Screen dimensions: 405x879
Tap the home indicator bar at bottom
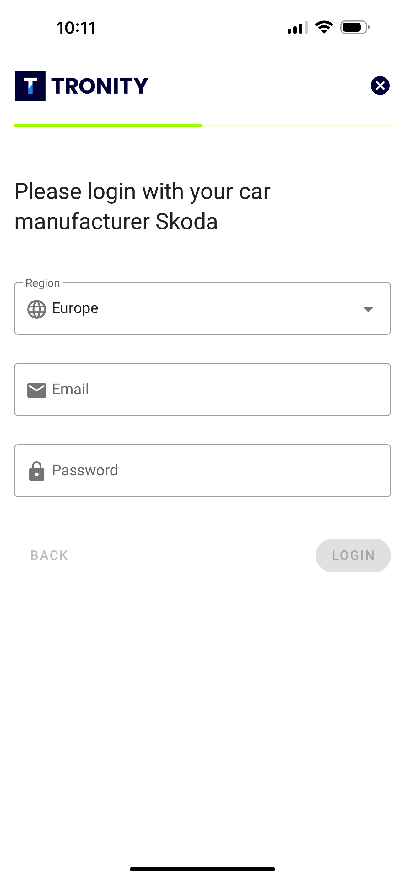pyautogui.click(x=202, y=869)
